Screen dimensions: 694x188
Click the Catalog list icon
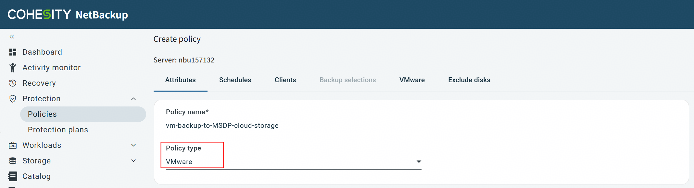(13, 176)
